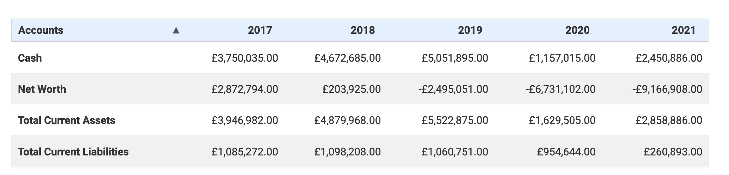The width and height of the screenshot is (729, 175).
Task: Select 2021 Total Current Assets £2,858,886.00
Action: pos(669,120)
